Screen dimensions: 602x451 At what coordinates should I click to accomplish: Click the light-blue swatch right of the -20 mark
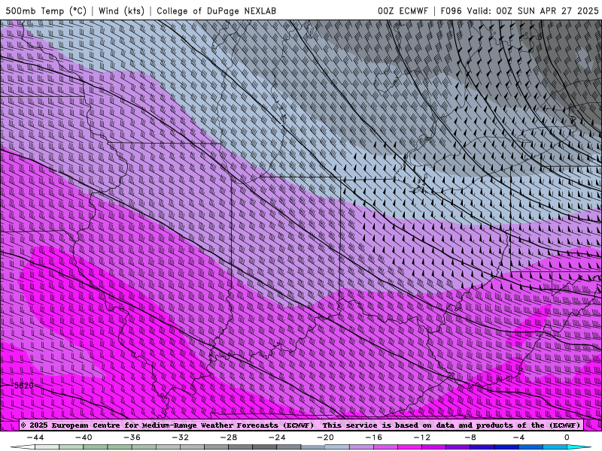(337, 447)
